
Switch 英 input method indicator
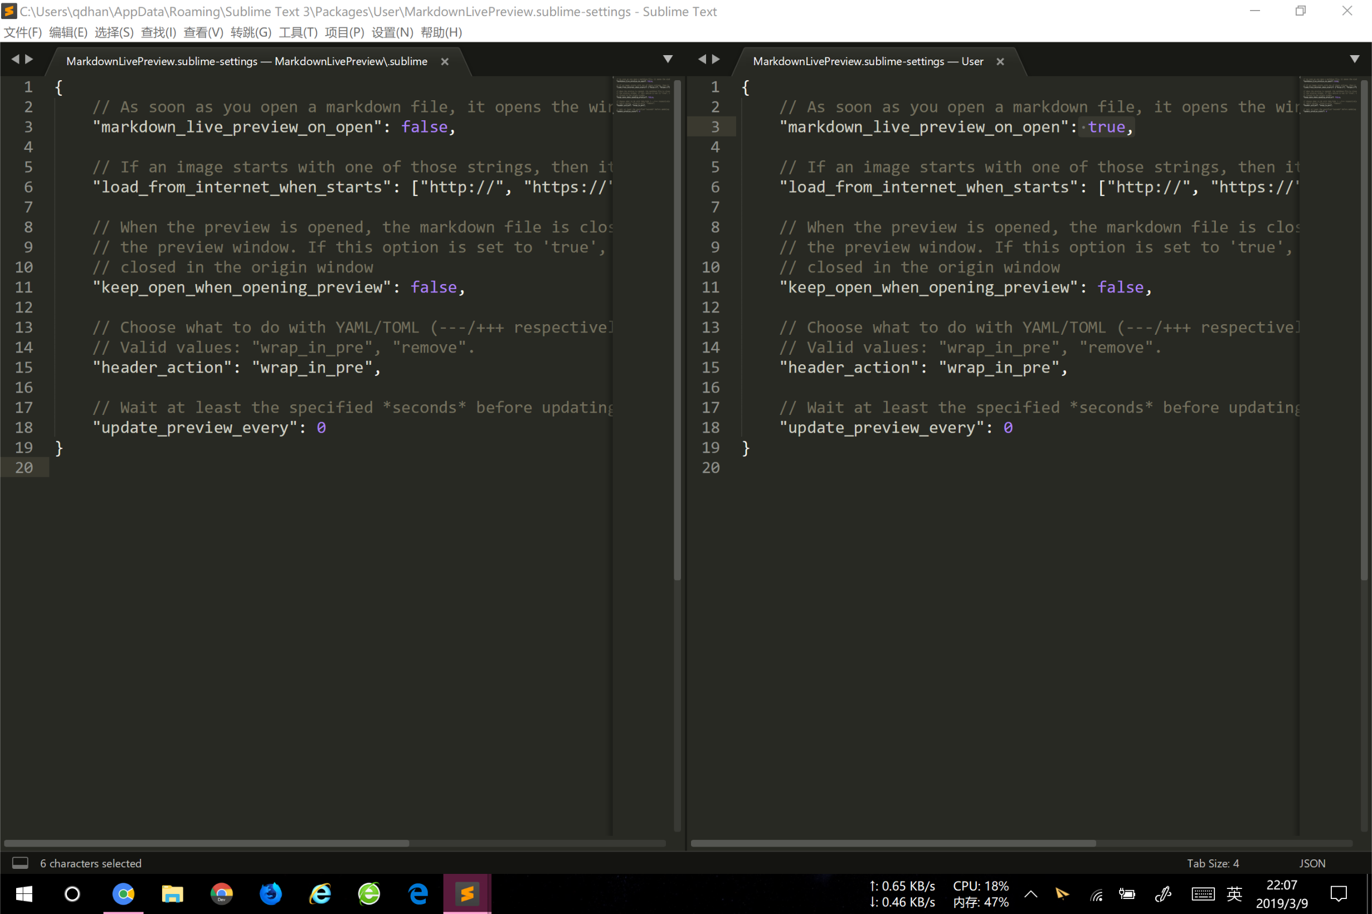[x=1234, y=893]
